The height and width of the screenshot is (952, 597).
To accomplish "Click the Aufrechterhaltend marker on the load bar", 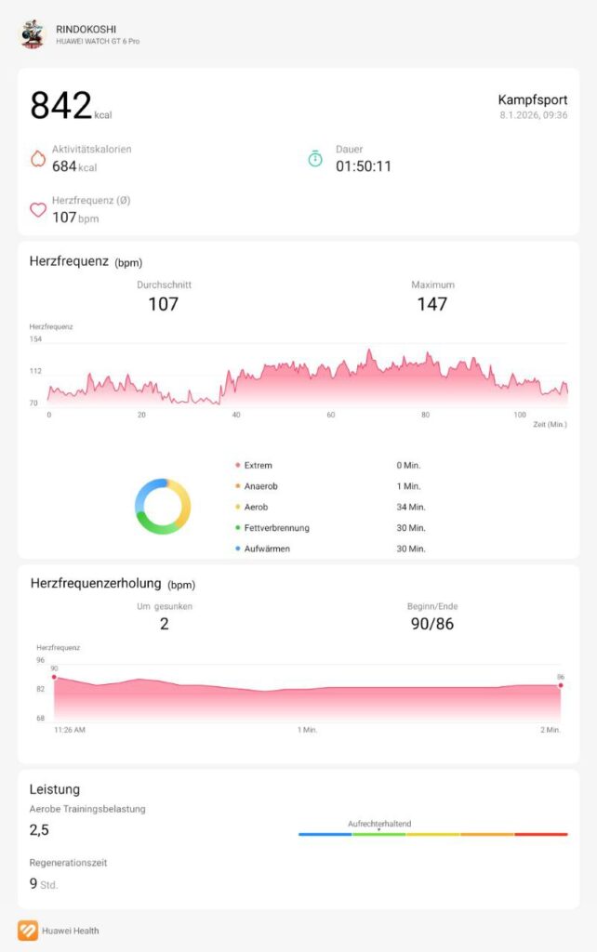I will [379, 828].
